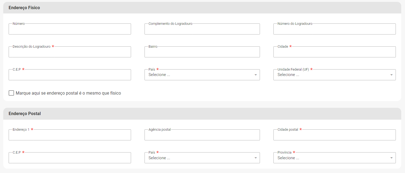The image size is (405, 173).
Task: Click the Unidade Federal (UF) dropdown arrow
Action: (x=392, y=75)
